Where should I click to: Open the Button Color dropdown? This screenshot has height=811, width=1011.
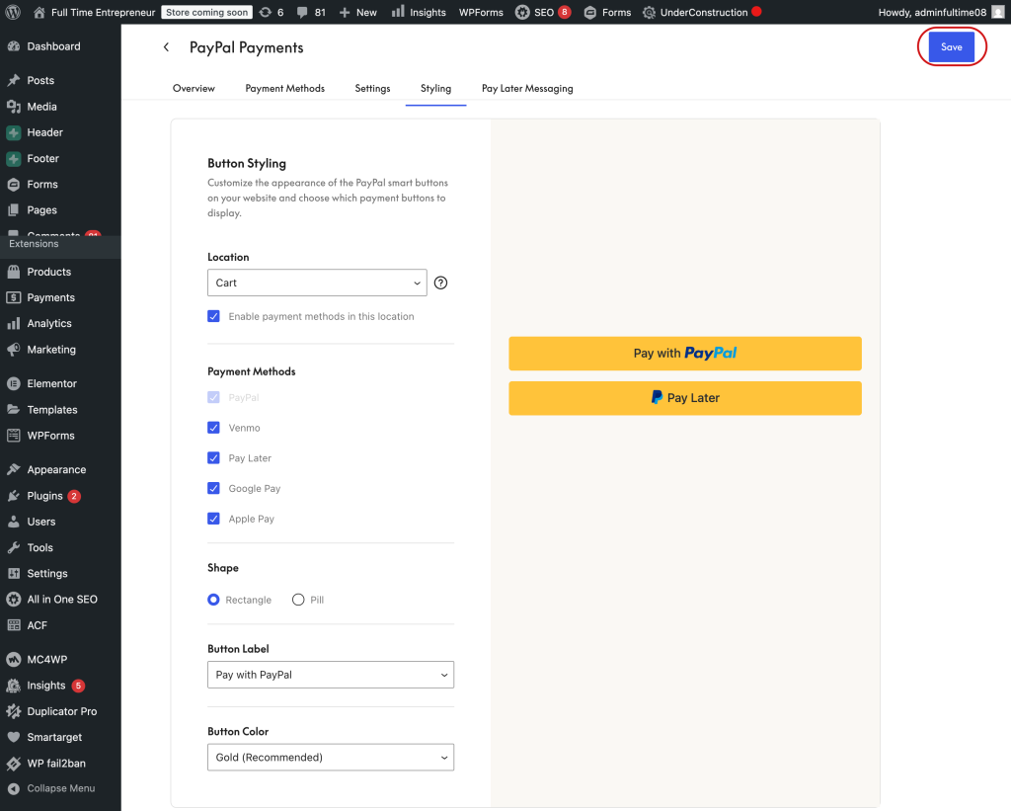tap(331, 758)
